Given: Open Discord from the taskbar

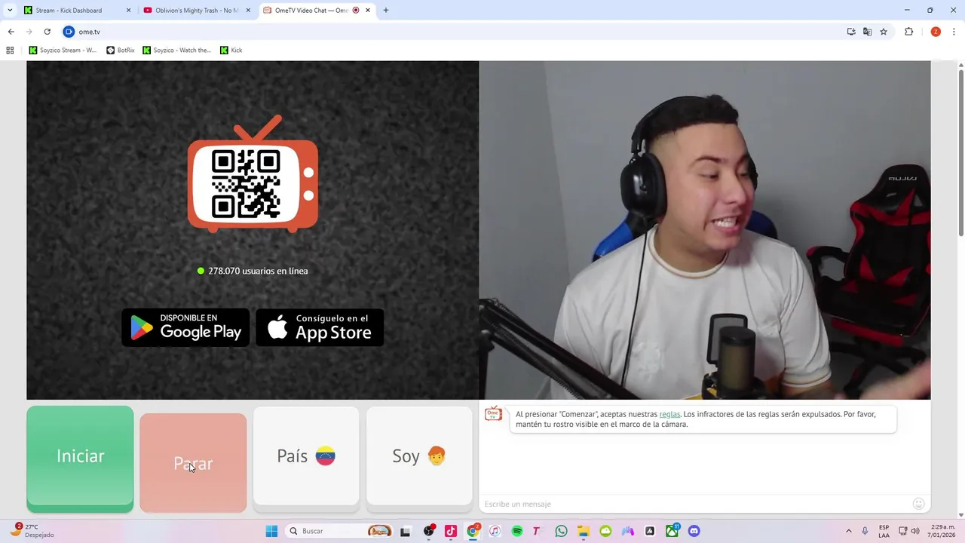Looking at the screenshot, I should pos(694,531).
